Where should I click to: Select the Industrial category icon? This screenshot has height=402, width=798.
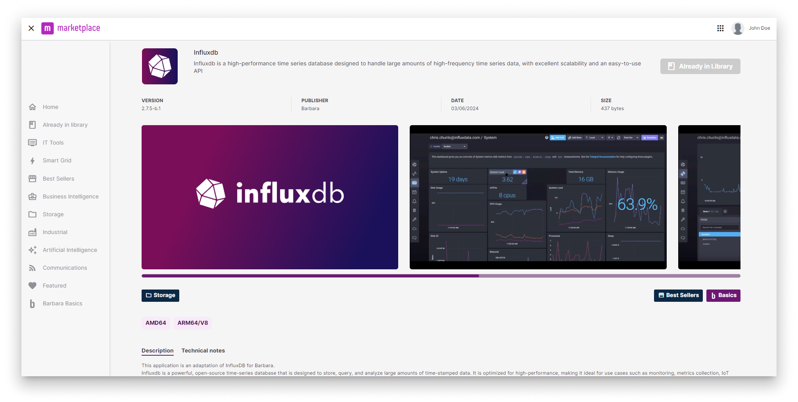33,232
